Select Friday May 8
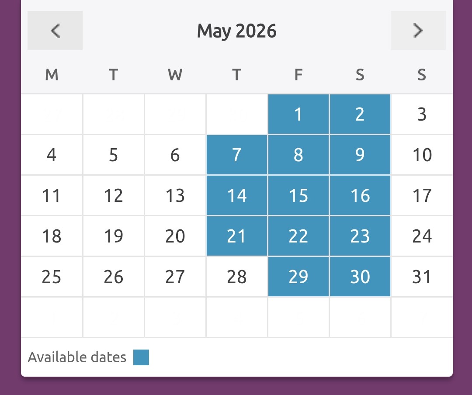 point(298,155)
